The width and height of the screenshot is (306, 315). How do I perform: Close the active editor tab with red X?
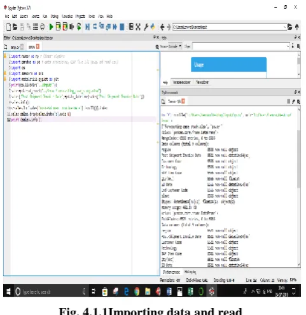pyautogui.click(x=38, y=46)
